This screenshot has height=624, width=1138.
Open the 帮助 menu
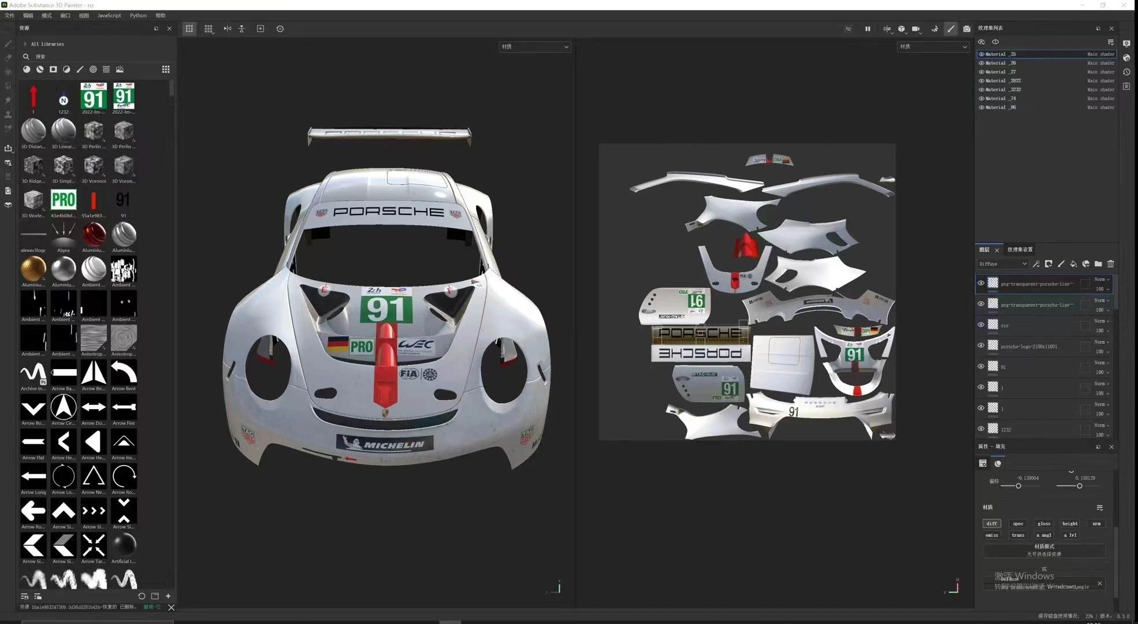tap(161, 16)
